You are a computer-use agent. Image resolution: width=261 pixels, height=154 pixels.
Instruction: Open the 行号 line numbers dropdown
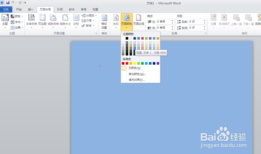pos(88,21)
